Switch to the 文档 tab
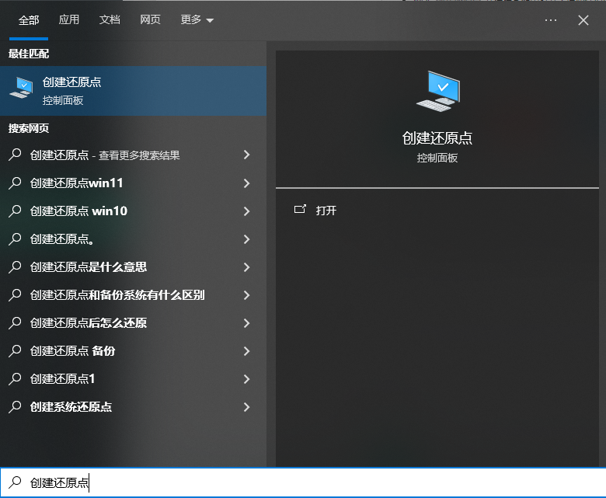This screenshot has height=498, width=606. pos(110,20)
